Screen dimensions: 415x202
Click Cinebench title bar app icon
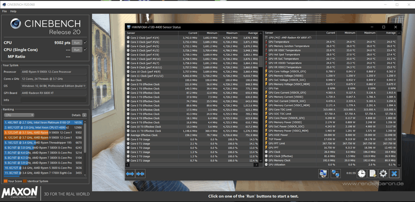(4, 5)
